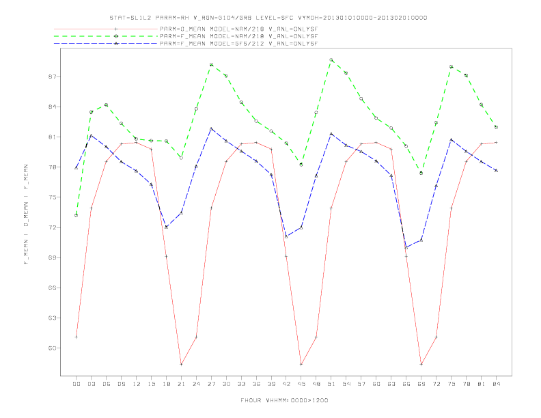Click the x-axis tick label 21
This screenshot has height=418, width=541.
tap(181, 384)
